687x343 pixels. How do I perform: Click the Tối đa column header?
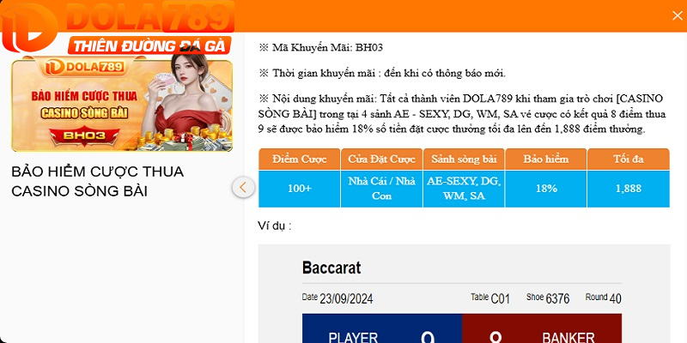pos(629,159)
